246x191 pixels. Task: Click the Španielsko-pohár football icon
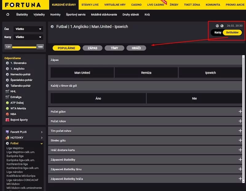tap(7, 80)
